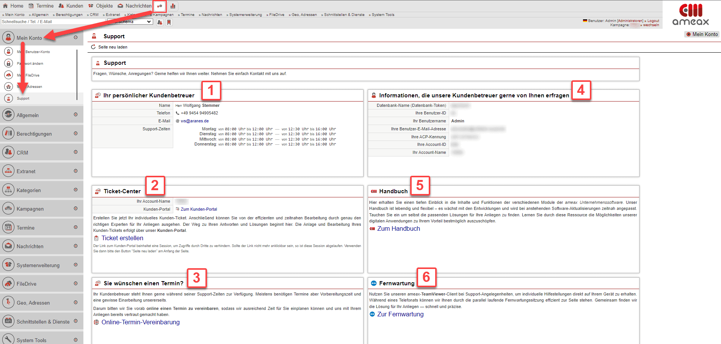This screenshot has width=721, height=344.
Task: Open the Objekte menu in top bar
Action: pos(100,6)
